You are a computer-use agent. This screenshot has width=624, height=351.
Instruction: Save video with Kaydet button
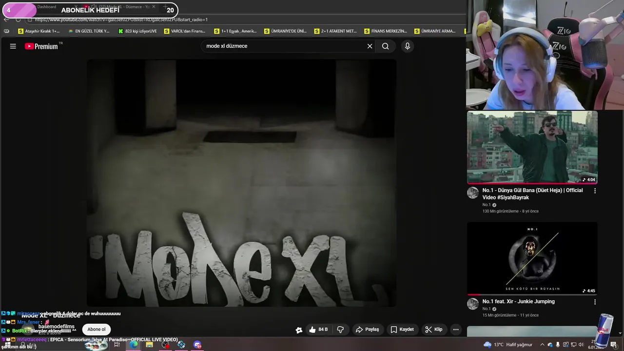(402, 330)
